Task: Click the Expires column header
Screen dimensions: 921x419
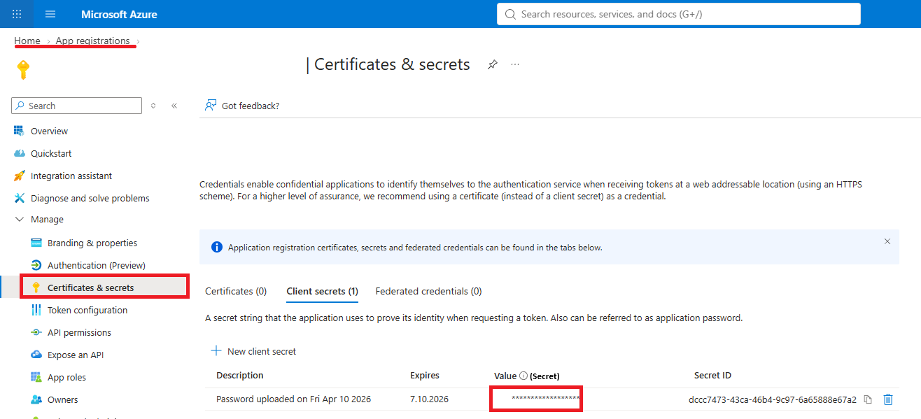Action: (x=425, y=376)
